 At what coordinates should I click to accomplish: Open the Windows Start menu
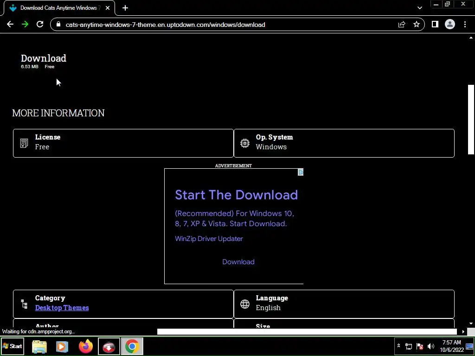click(13, 346)
